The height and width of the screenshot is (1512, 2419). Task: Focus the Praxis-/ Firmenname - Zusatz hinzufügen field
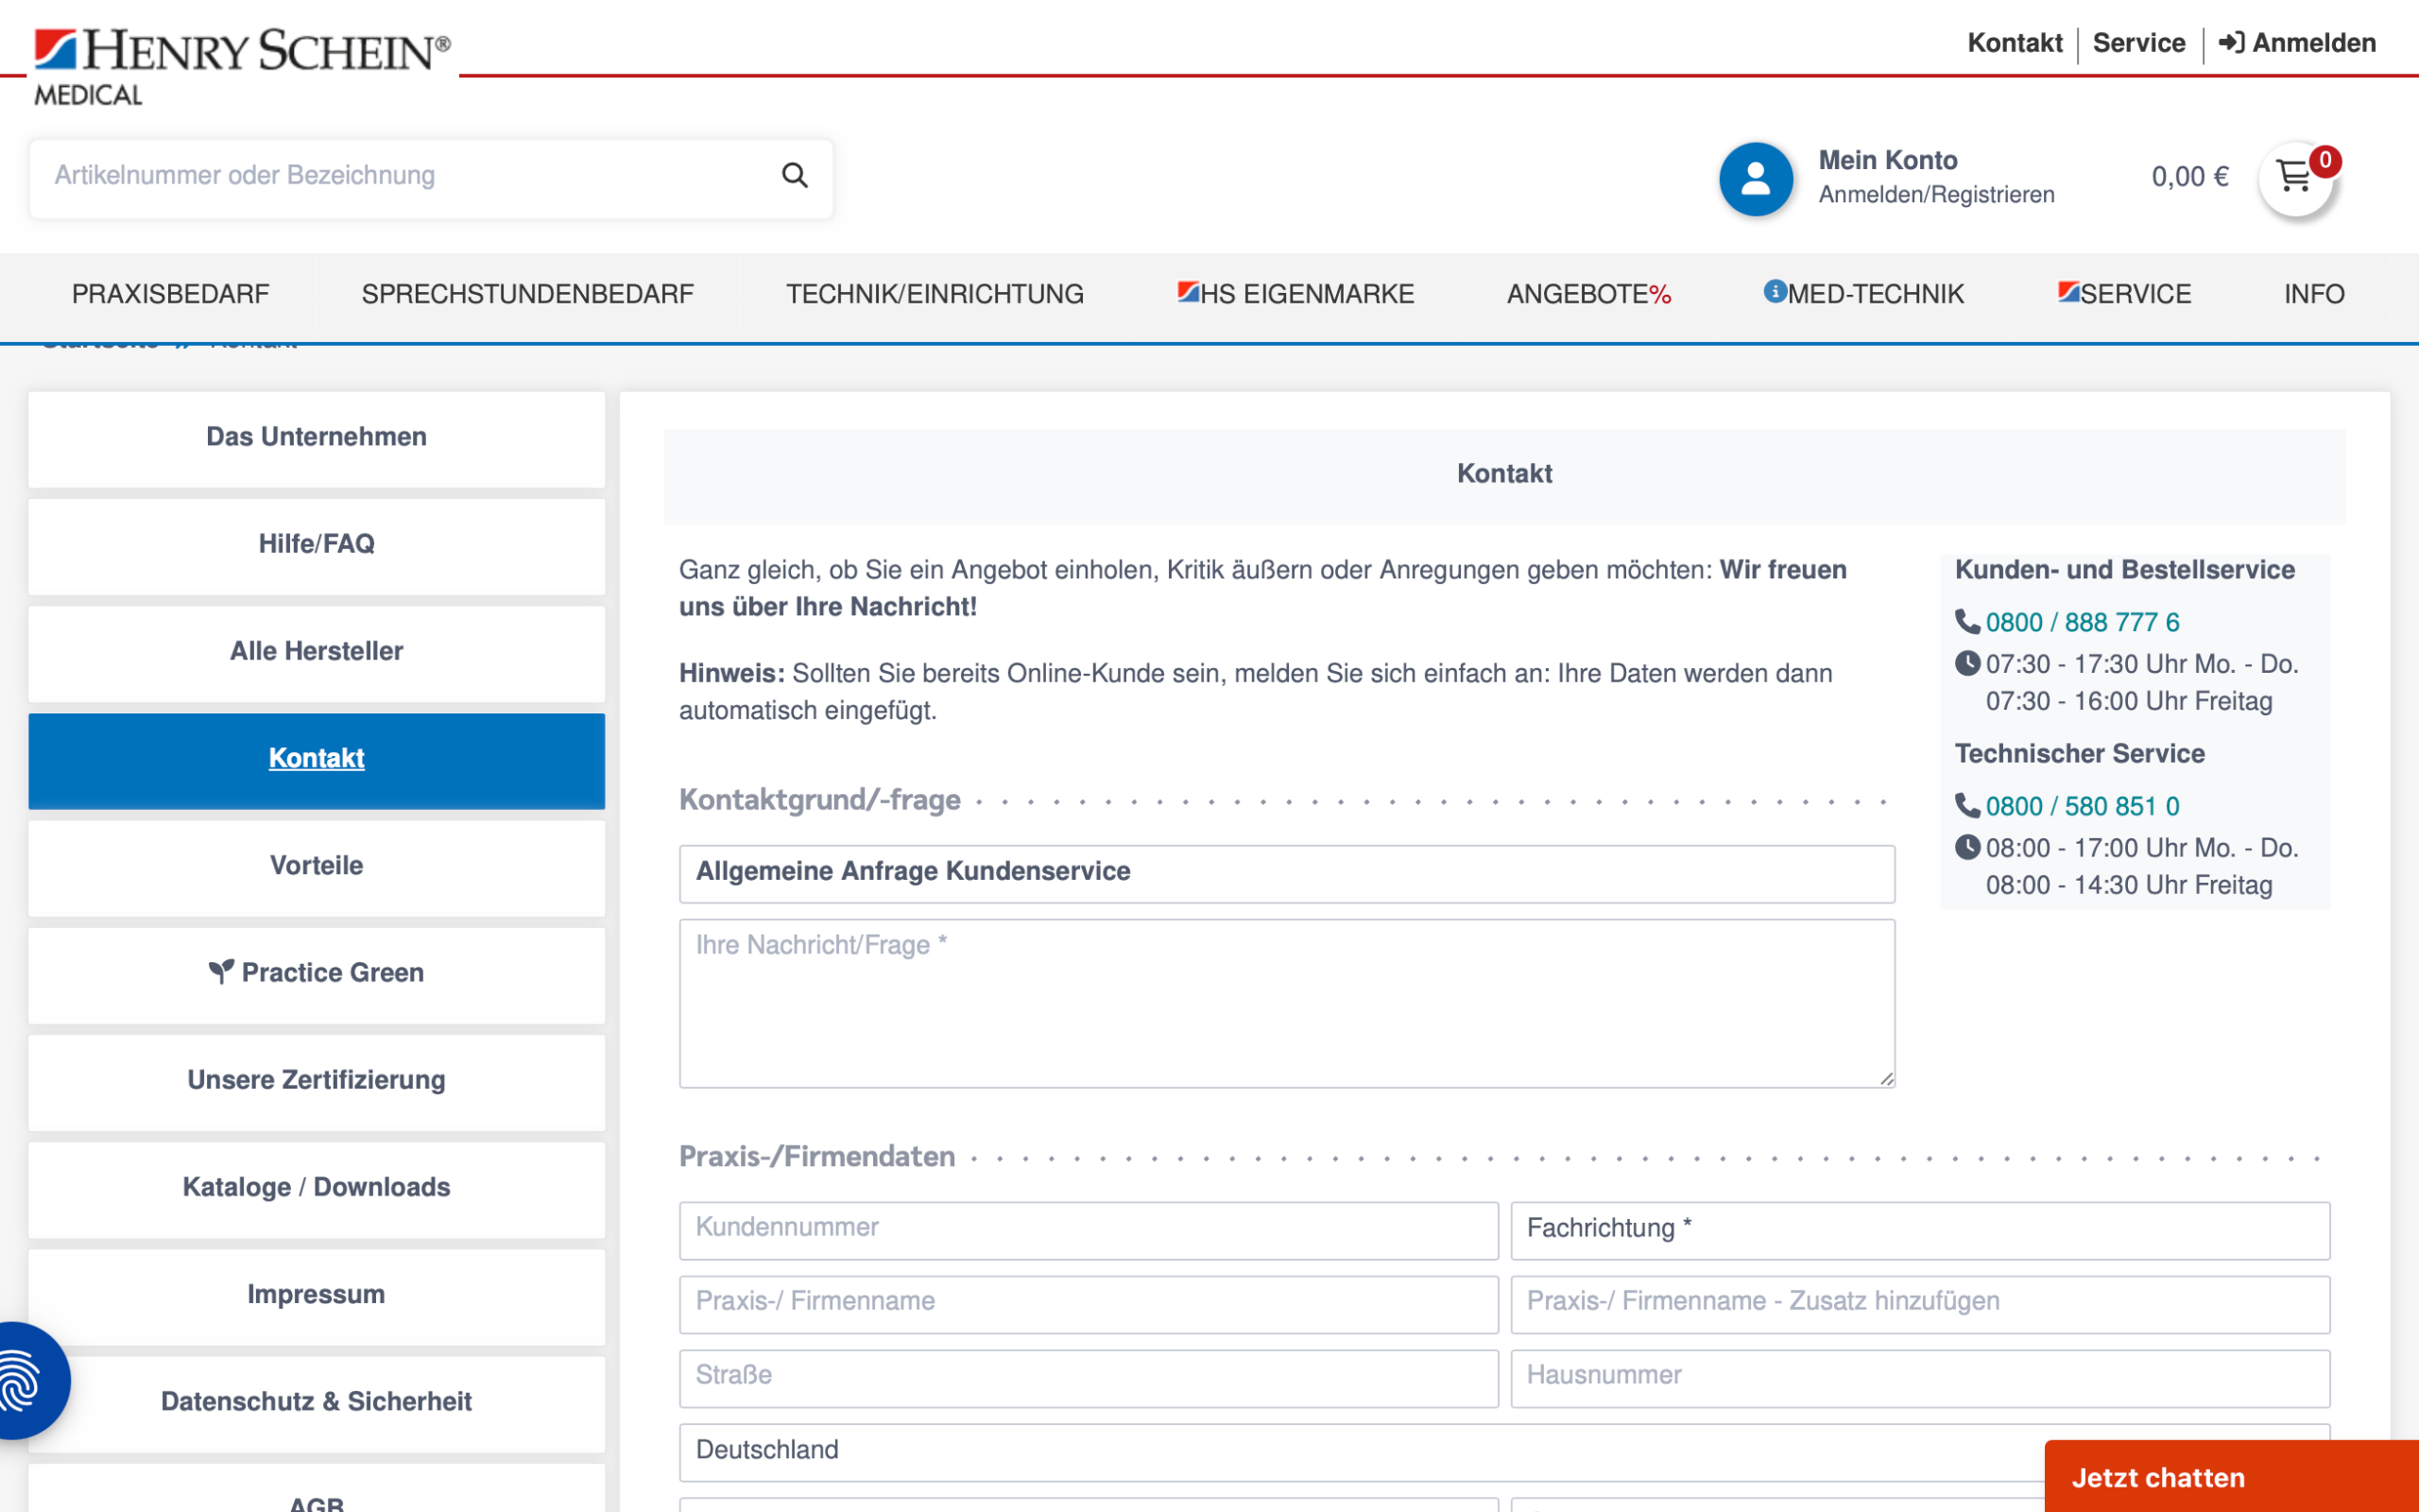pyautogui.click(x=1919, y=1303)
